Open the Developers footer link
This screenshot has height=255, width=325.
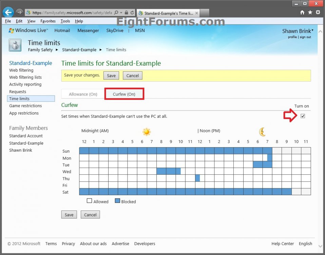coord(145,243)
